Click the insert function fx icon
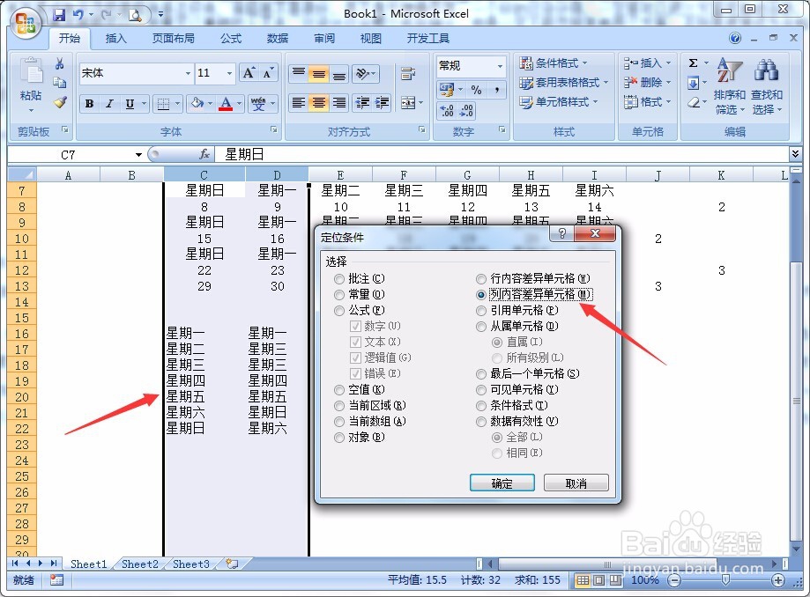 tap(204, 154)
